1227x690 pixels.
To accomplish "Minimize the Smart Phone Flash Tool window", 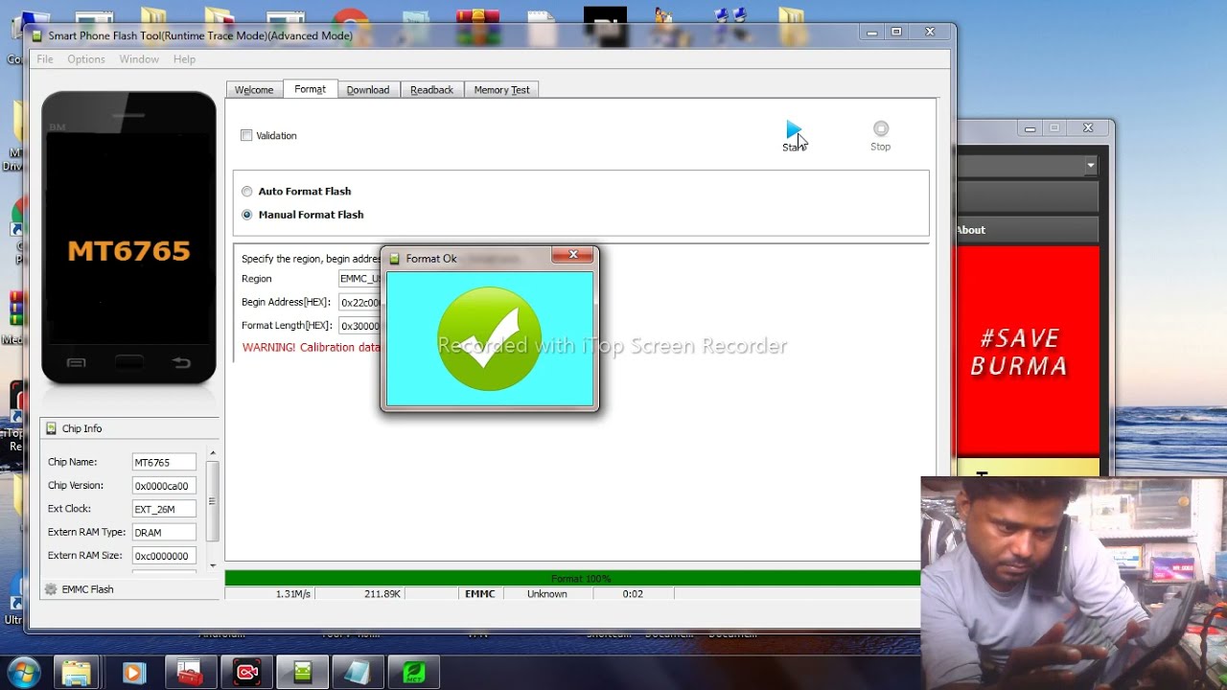I will pyautogui.click(x=871, y=33).
